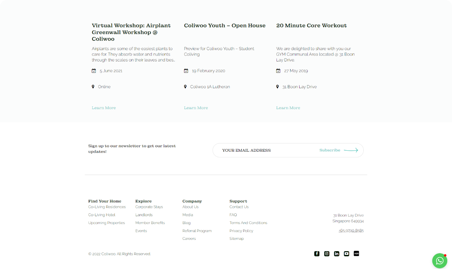
Task: Click the 2022 Coliwoo copyright text
Action: 120,254
